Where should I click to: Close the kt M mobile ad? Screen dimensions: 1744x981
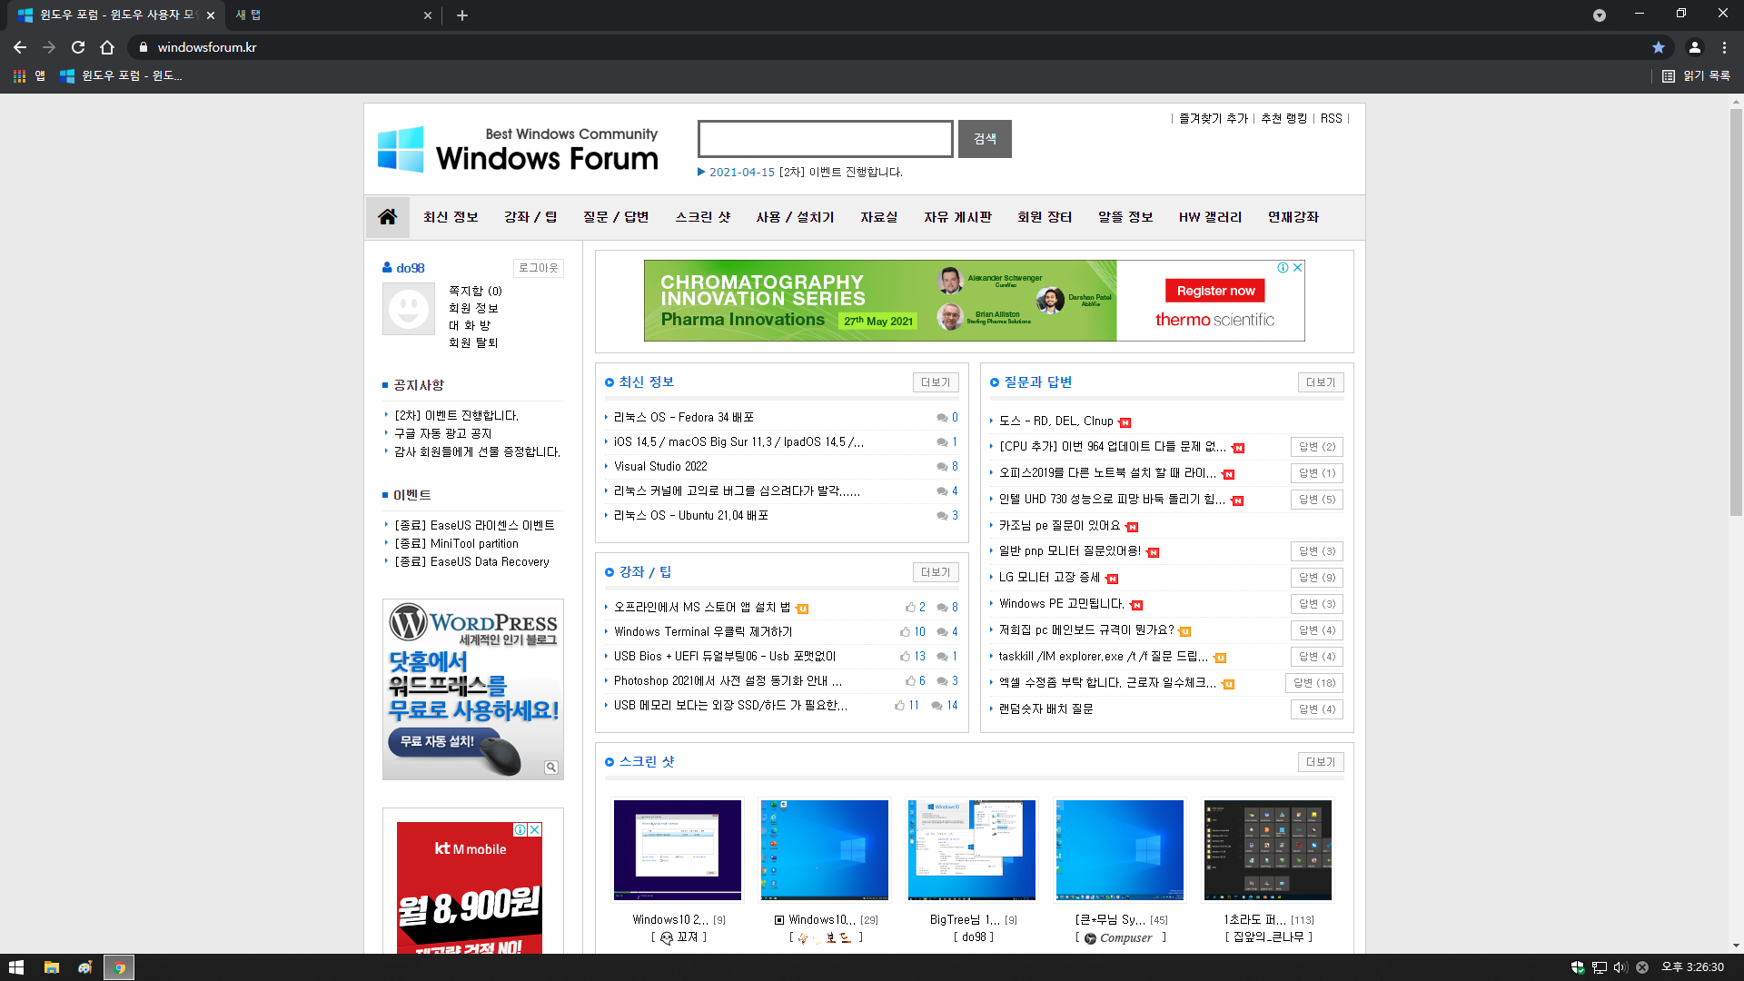(x=535, y=829)
